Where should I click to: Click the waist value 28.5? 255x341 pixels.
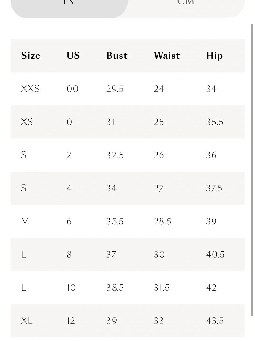click(x=162, y=221)
